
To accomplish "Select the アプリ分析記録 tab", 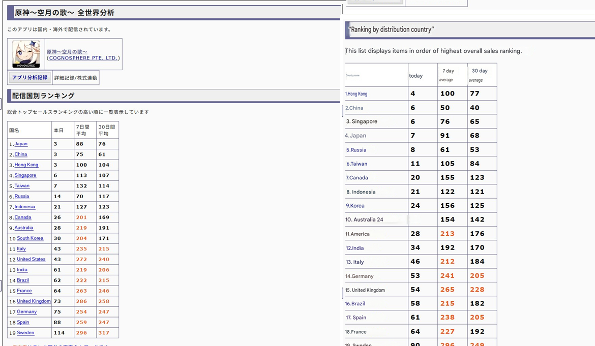I will click(29, 78).
